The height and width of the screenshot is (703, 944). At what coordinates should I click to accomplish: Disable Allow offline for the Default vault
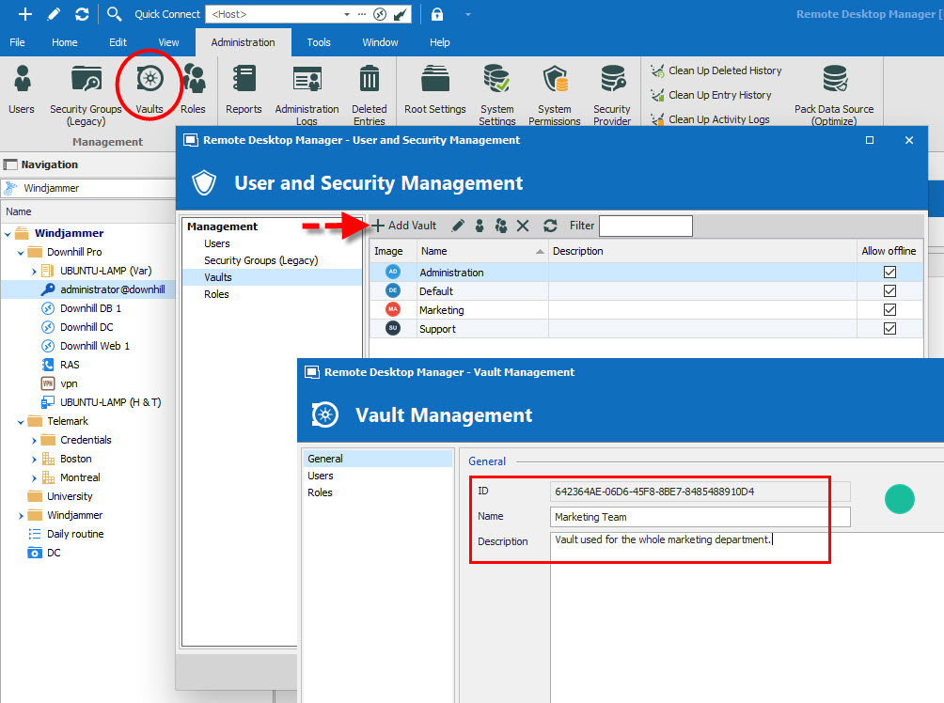tap(889, 290)
